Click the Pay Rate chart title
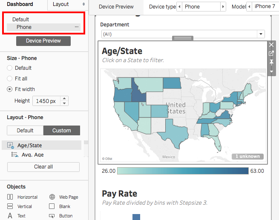This screenshot has height=220, width=279. point(120,194)
